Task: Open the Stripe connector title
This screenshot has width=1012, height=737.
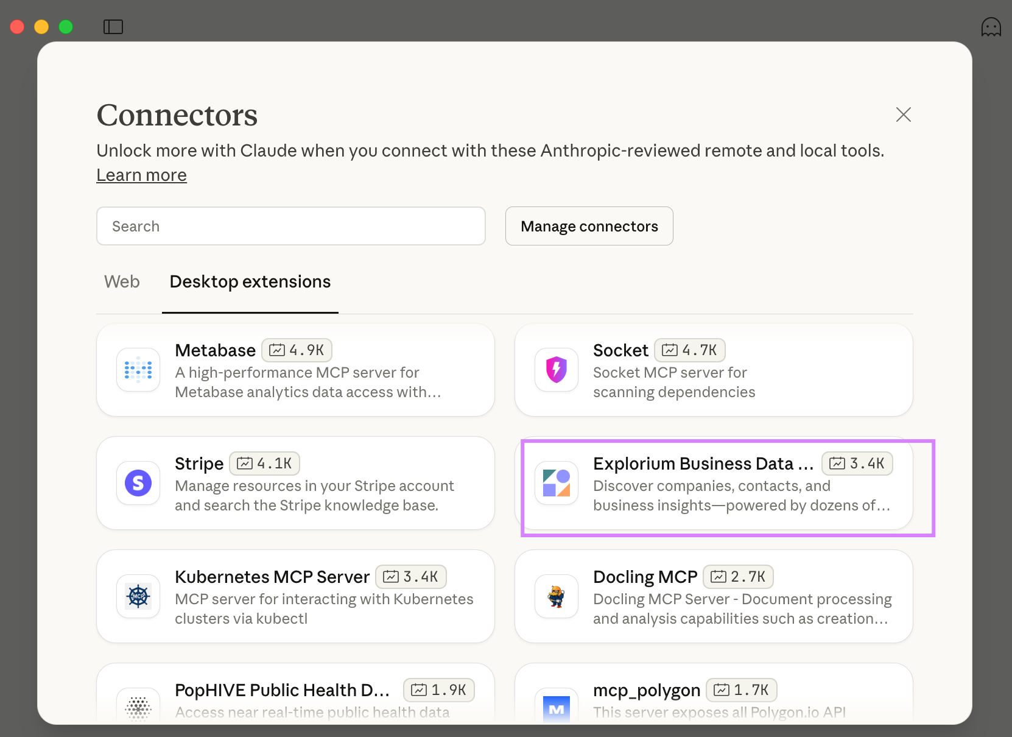Action: (199, 464)
